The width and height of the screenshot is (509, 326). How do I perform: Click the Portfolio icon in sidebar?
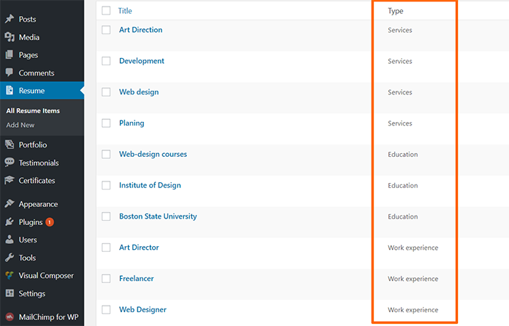click(9, 144)
